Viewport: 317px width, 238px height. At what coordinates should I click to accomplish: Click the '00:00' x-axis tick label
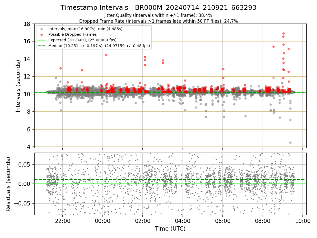point(102,221)
